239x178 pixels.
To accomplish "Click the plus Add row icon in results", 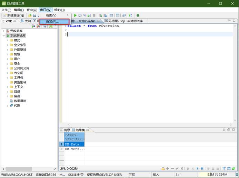I will pos(168,168).
